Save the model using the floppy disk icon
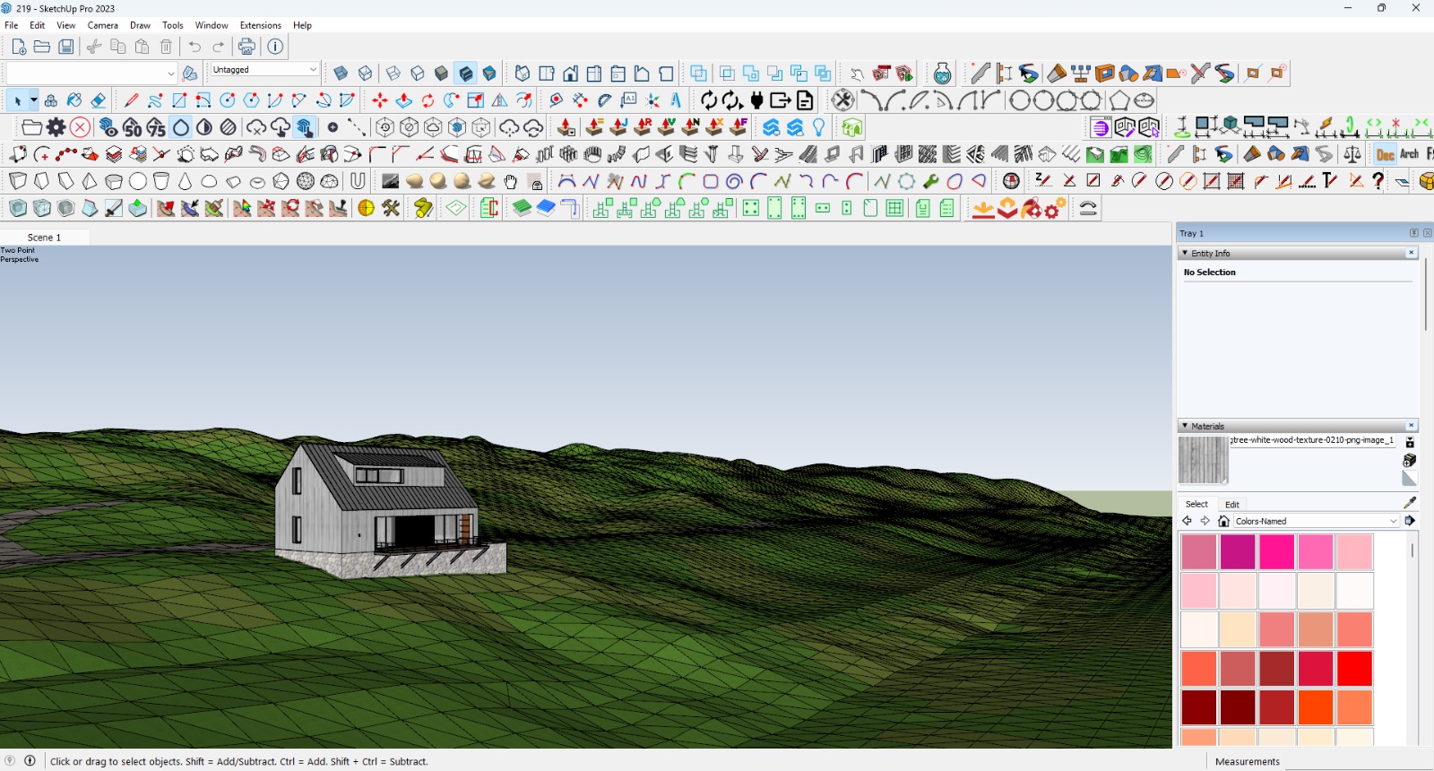This screenshot has width=1434, height=771. tap(66, 47)
